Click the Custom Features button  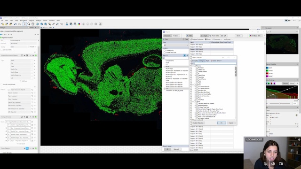coord(198,123)
